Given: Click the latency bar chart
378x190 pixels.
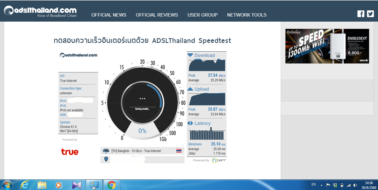Looking at the screenshot, I should pos(207,133).
